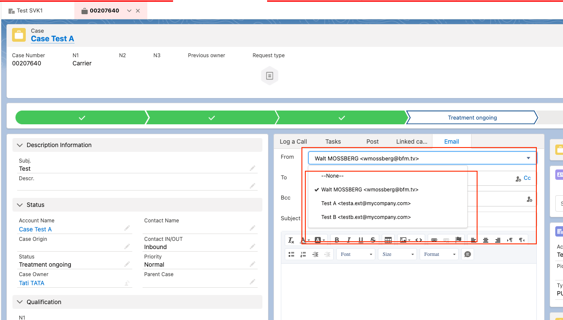Close the 00207640 workspace tab
The height and width of the screenshot is (320, 563).
[x=138, y=11]
